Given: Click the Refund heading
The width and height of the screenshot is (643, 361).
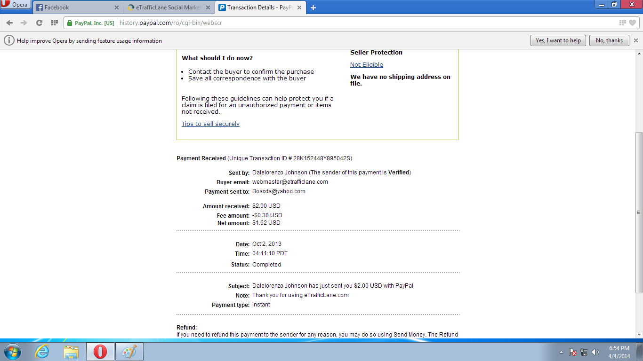Looking at the screenshot, I should [x=186, y=328].
